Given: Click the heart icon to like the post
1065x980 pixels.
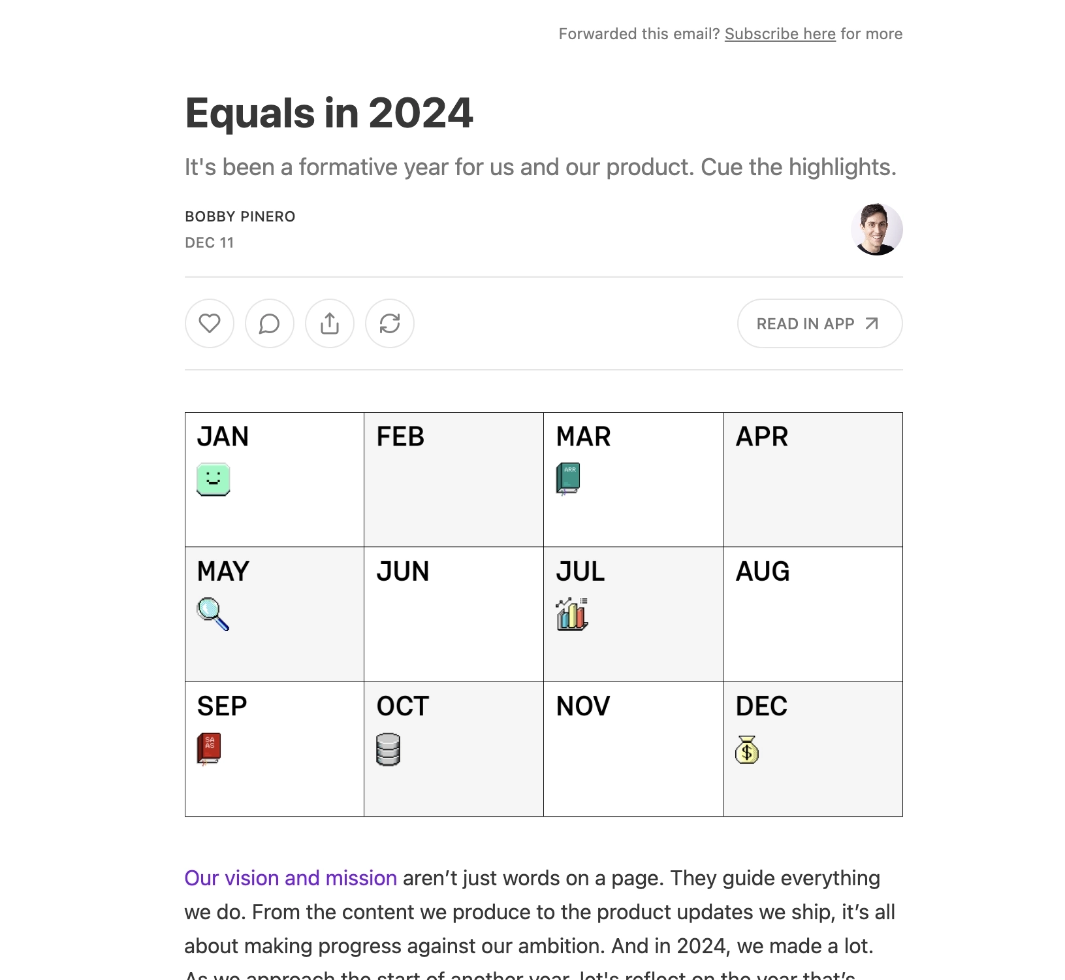Looking at the screenshot, I should pos(209,323).
